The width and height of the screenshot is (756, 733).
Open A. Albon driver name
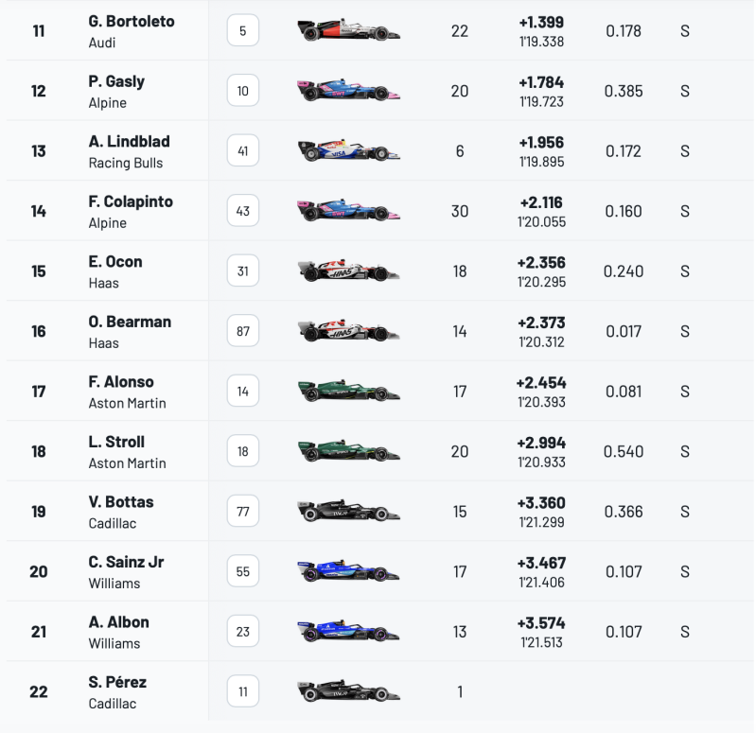[x=118, y=621]
